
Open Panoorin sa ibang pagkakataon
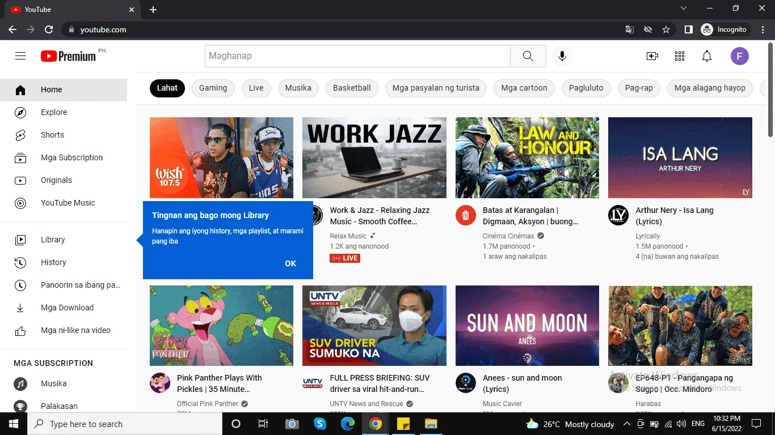pyautogui.click(x=64, y=285)
